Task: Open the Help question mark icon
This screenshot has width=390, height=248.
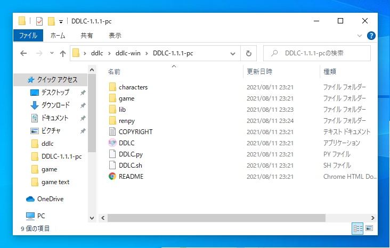Action: tap(371, 36)
